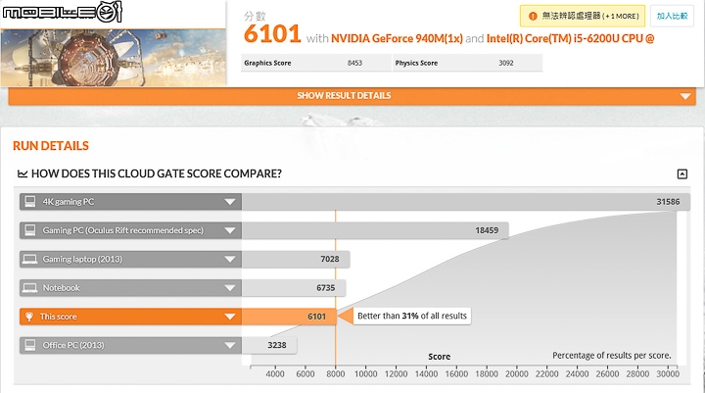Screen dimensions: 705x393
Task: Click the 6101 main score number
Action: coord(272,34)
